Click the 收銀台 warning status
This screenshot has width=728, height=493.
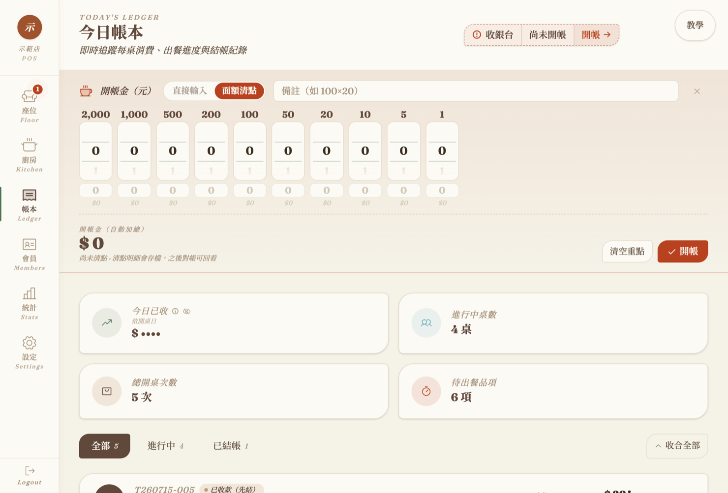493,35
